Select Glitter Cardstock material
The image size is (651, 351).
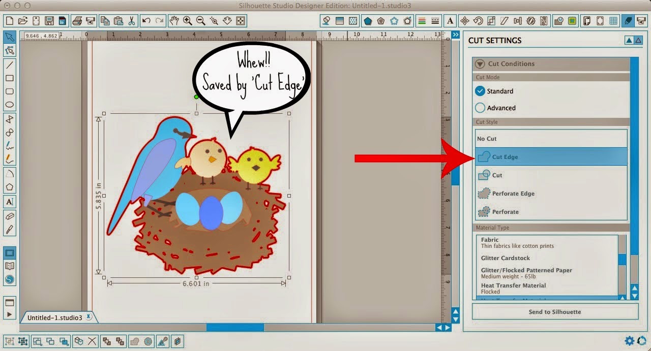click(x=547, y=258)
